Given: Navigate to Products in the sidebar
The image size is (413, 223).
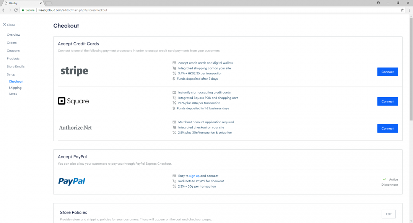Looking at the screenshot, I should coord(12,59).
